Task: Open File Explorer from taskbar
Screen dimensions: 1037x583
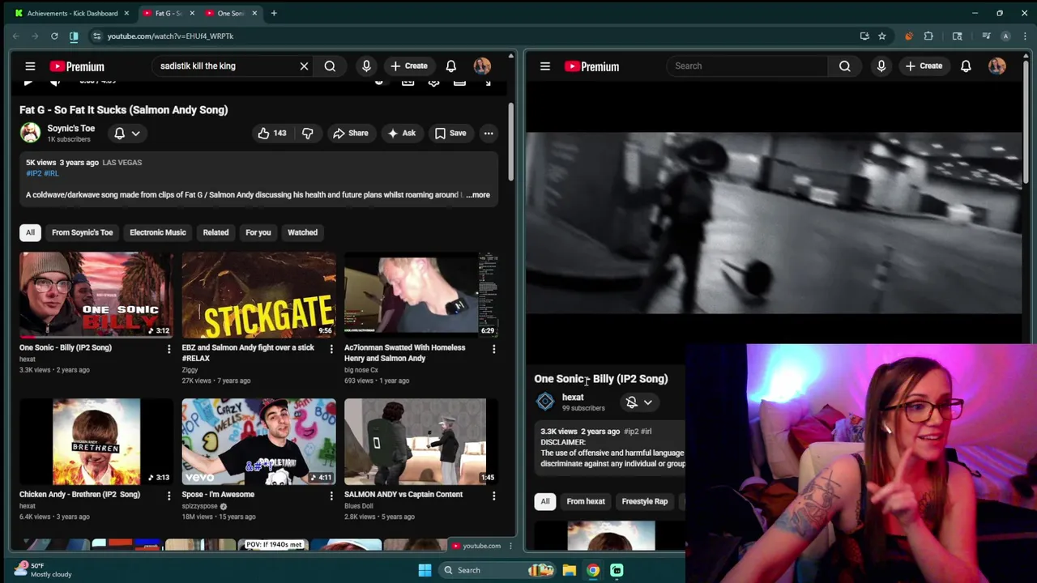Action: (570, 570)
